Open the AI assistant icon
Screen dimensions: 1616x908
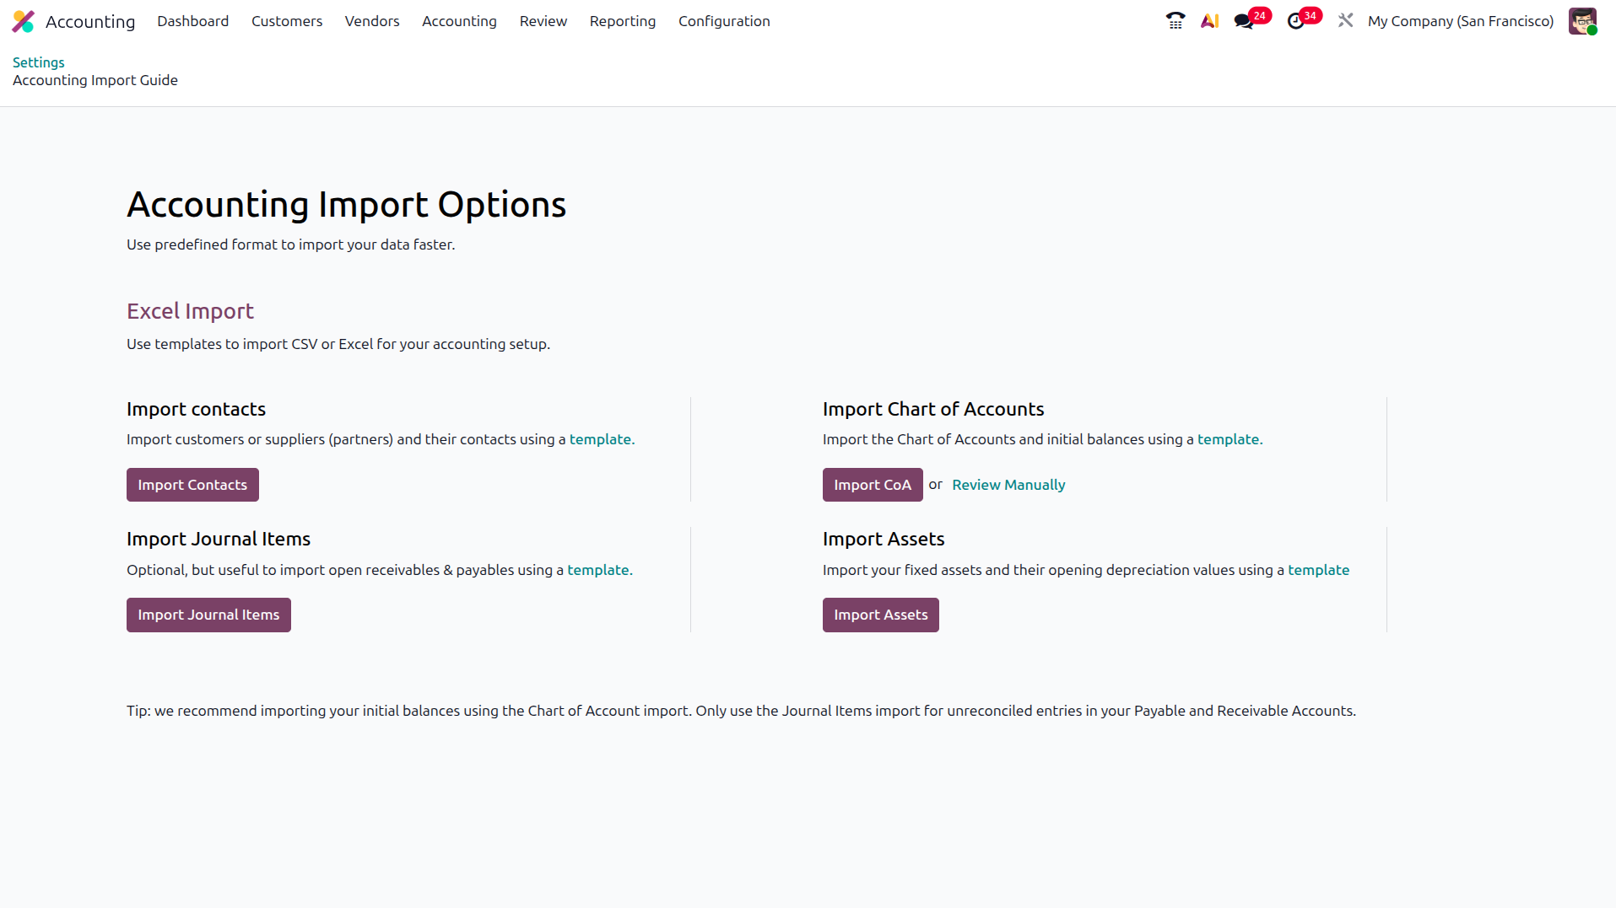point(1210,21)
